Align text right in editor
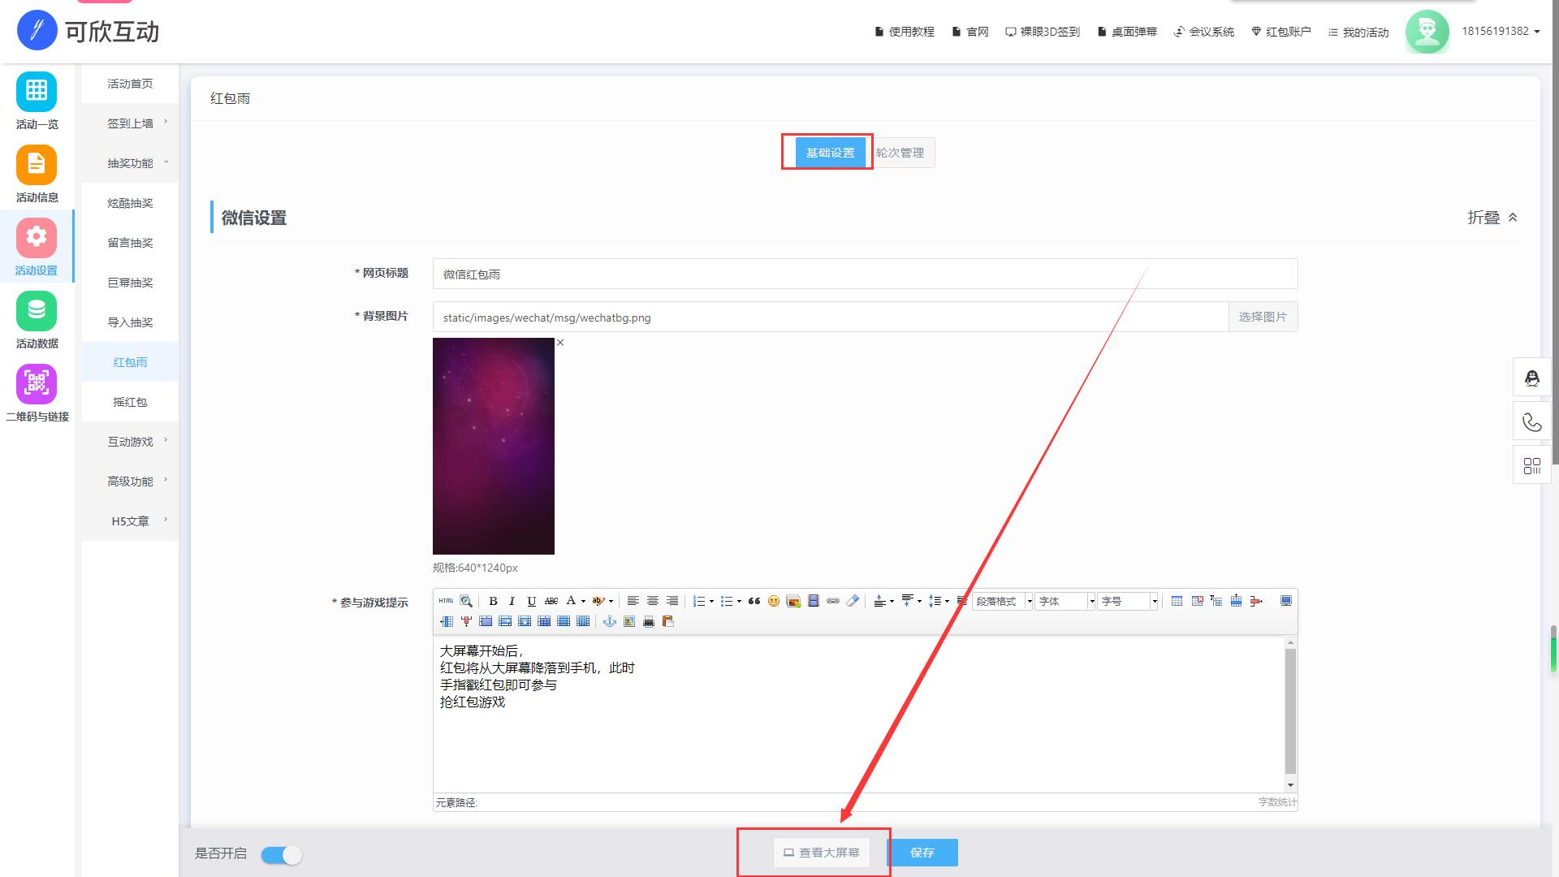The image size is (1559, 877). click(672, 601)
